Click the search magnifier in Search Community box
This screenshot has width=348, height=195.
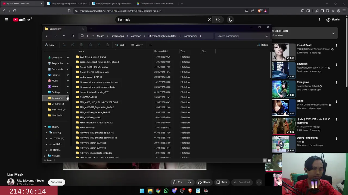[266, 36]
